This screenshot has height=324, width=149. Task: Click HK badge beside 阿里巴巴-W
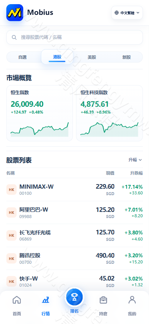coord(11,213)
